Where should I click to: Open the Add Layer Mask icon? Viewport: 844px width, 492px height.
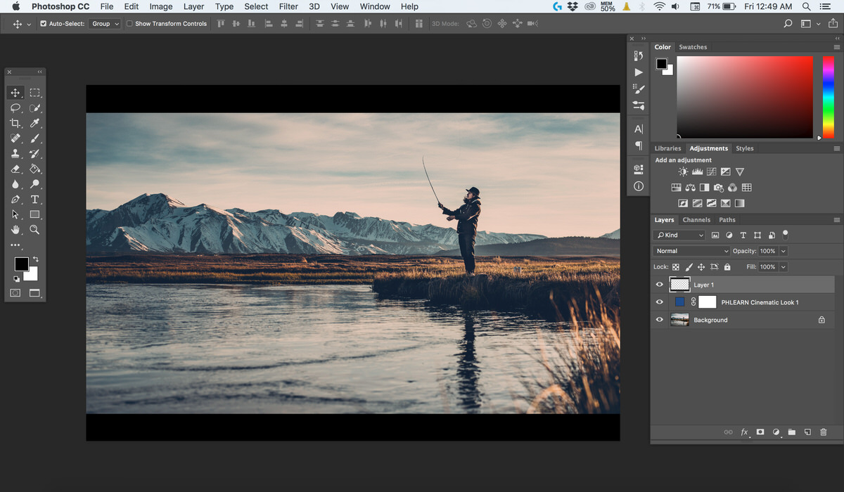[760, 432]
